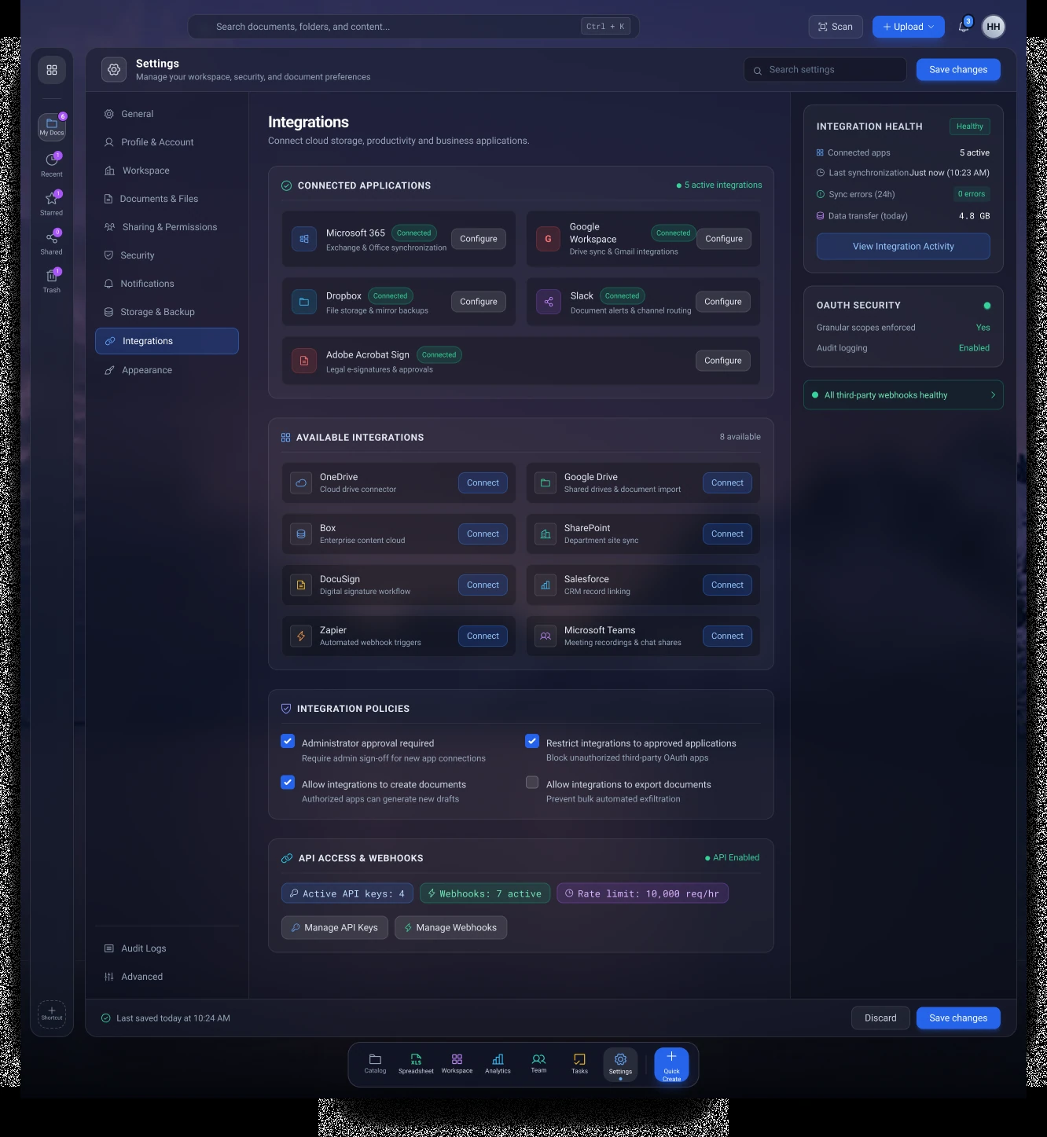1047x1137 pixels.
Task: Open Manage Webhooks
Action: tap(451, 928)
